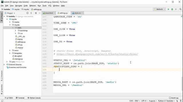Debug the itertools configuration
Screen dimensions: 183x102
click(x=172, y=9)
